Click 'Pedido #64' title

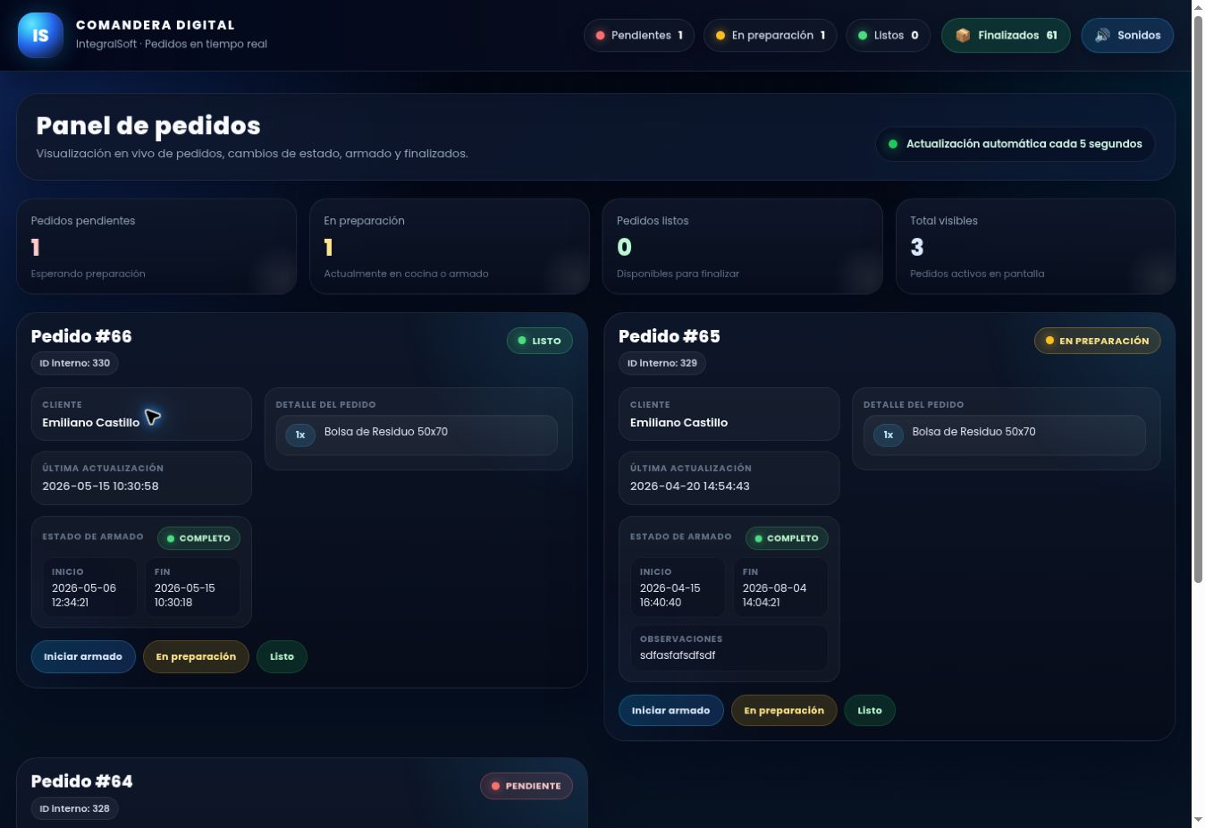[82, 782]
